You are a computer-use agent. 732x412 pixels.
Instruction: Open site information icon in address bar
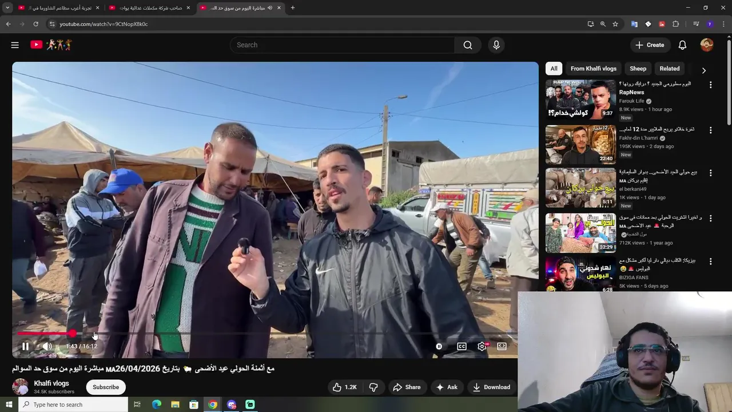[51, 24]
